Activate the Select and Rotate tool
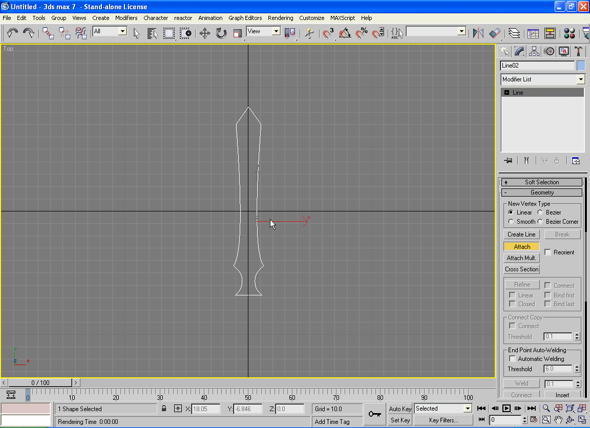590x428 pixels. point(221,33)
